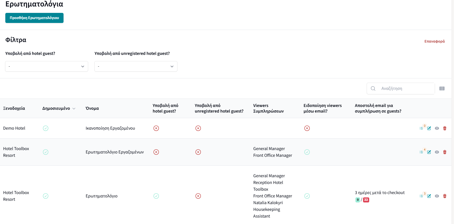Click the red 22 count badge

coord(366,200)
